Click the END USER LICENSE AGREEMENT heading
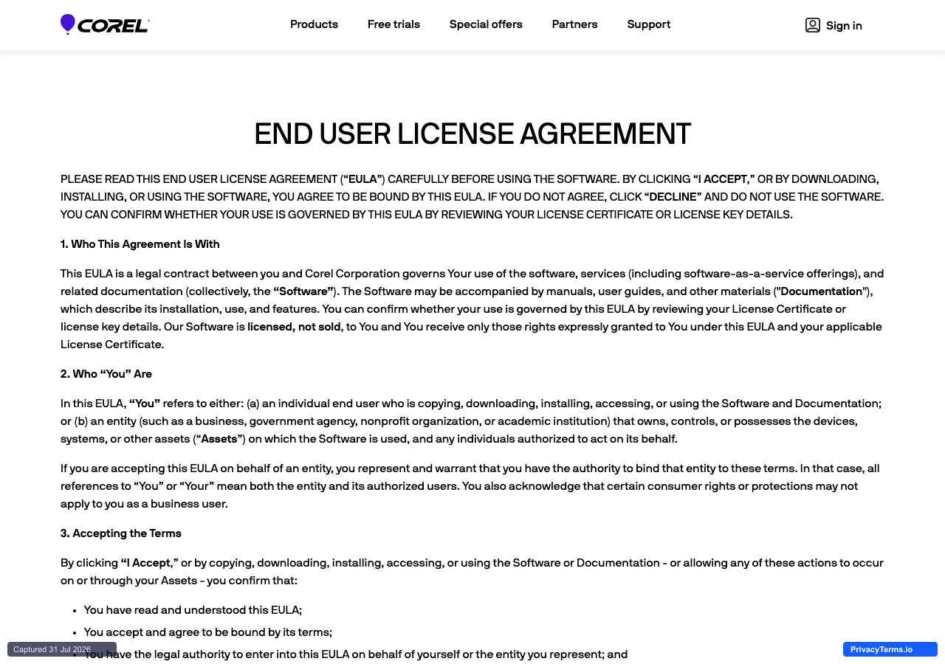This screenshot has width=945, height=664. [472, 134]
